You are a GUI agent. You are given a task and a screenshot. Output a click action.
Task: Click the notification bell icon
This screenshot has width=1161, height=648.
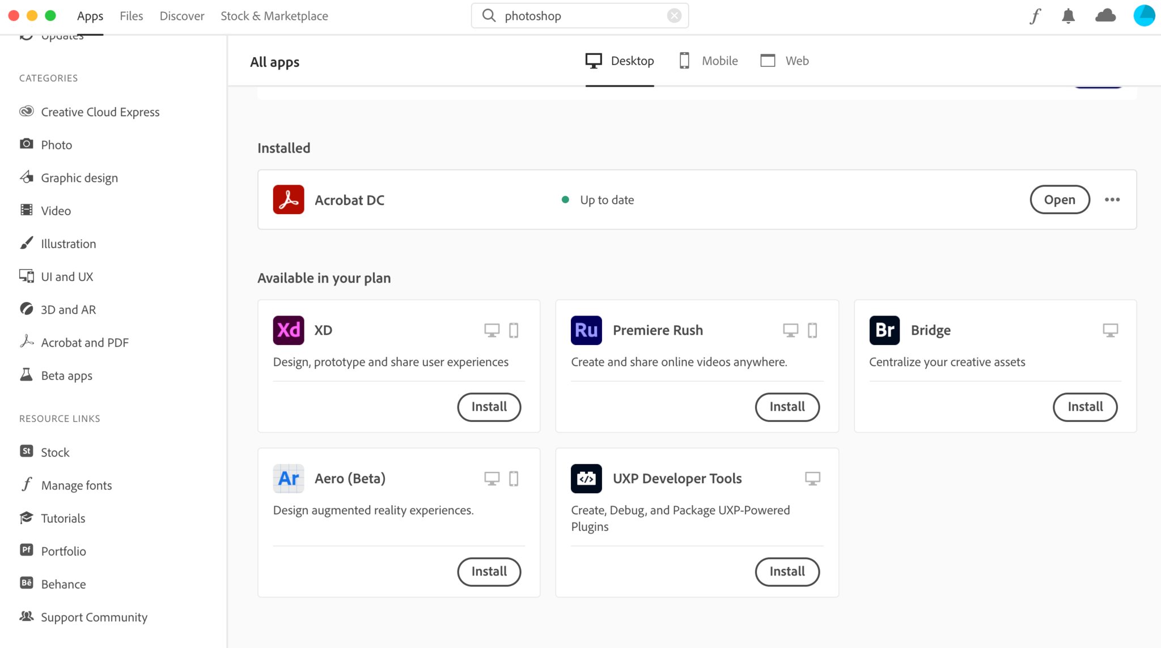coord(1069,16)
